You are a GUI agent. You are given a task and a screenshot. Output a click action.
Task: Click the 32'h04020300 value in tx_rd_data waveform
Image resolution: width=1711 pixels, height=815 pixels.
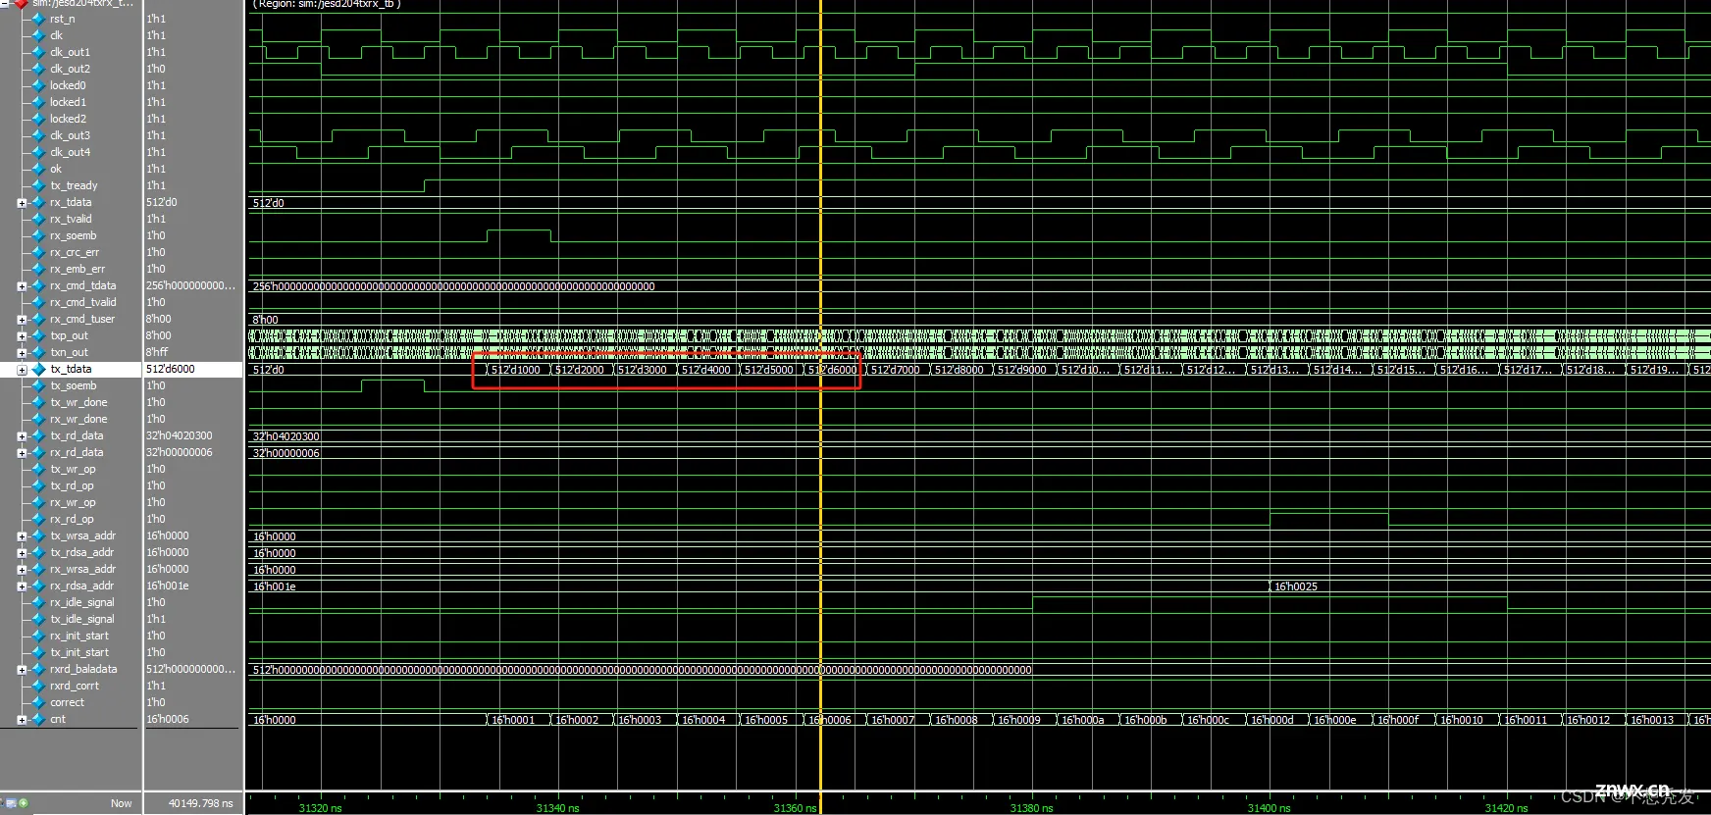286,436
